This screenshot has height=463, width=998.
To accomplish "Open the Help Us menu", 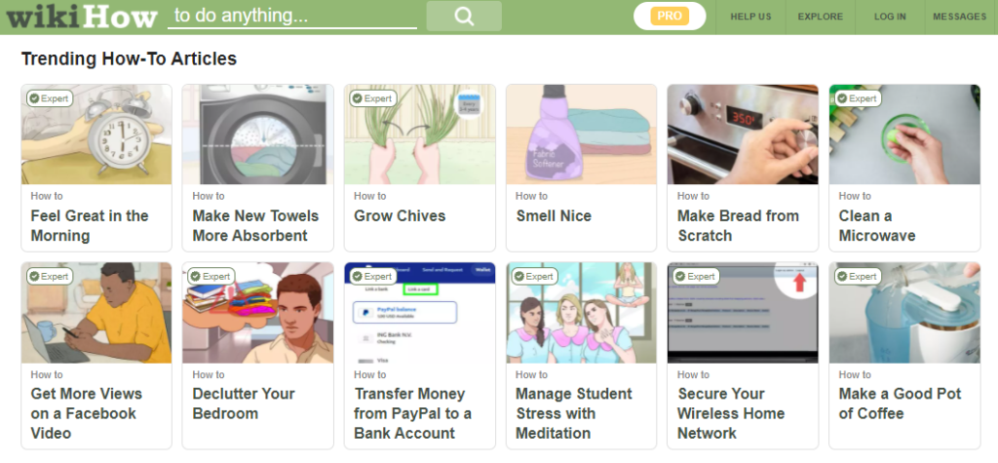I will pos(750,17).
